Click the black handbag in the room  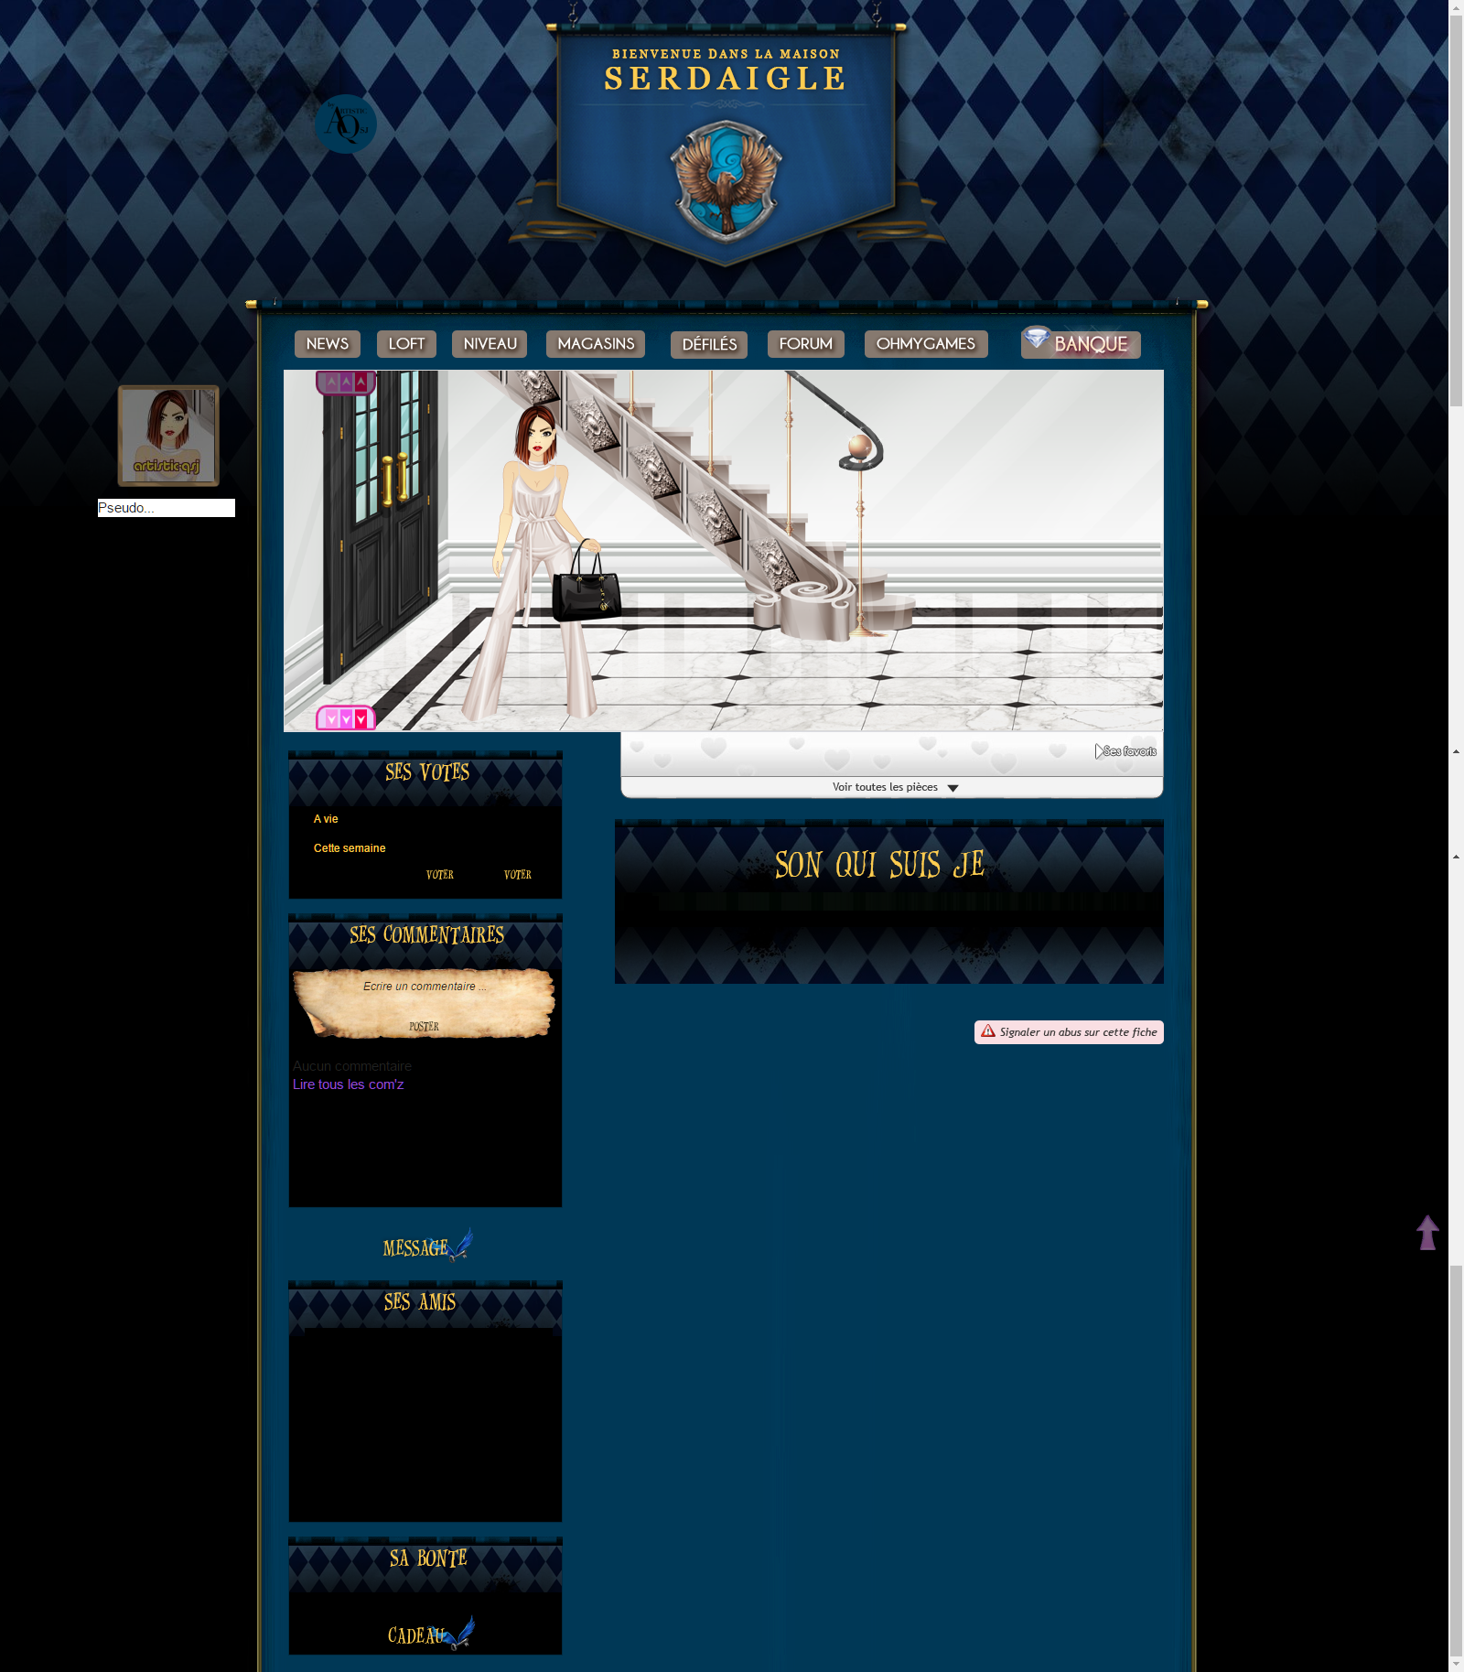click(587, 581)
